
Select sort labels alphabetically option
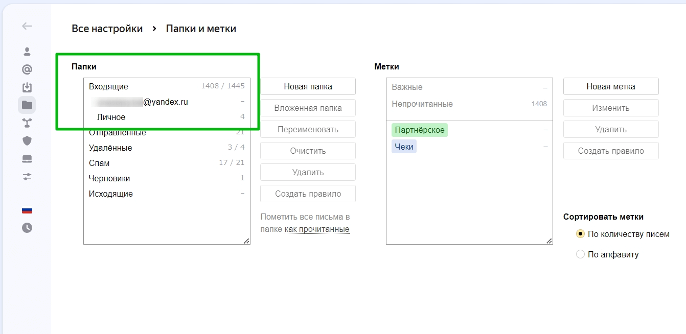click(580, 254)
